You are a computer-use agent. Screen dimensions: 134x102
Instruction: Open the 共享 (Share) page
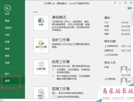point(7,42)
